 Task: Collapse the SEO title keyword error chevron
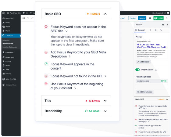(x=66, y=31)
